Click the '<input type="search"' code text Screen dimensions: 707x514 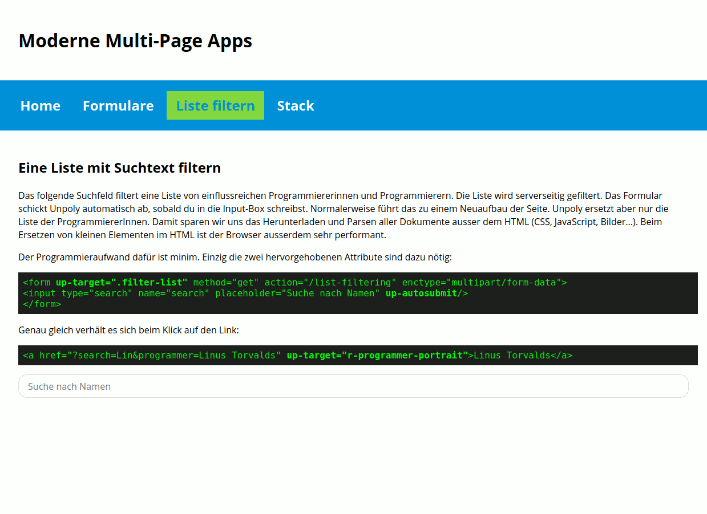click(x=78, y=293)
